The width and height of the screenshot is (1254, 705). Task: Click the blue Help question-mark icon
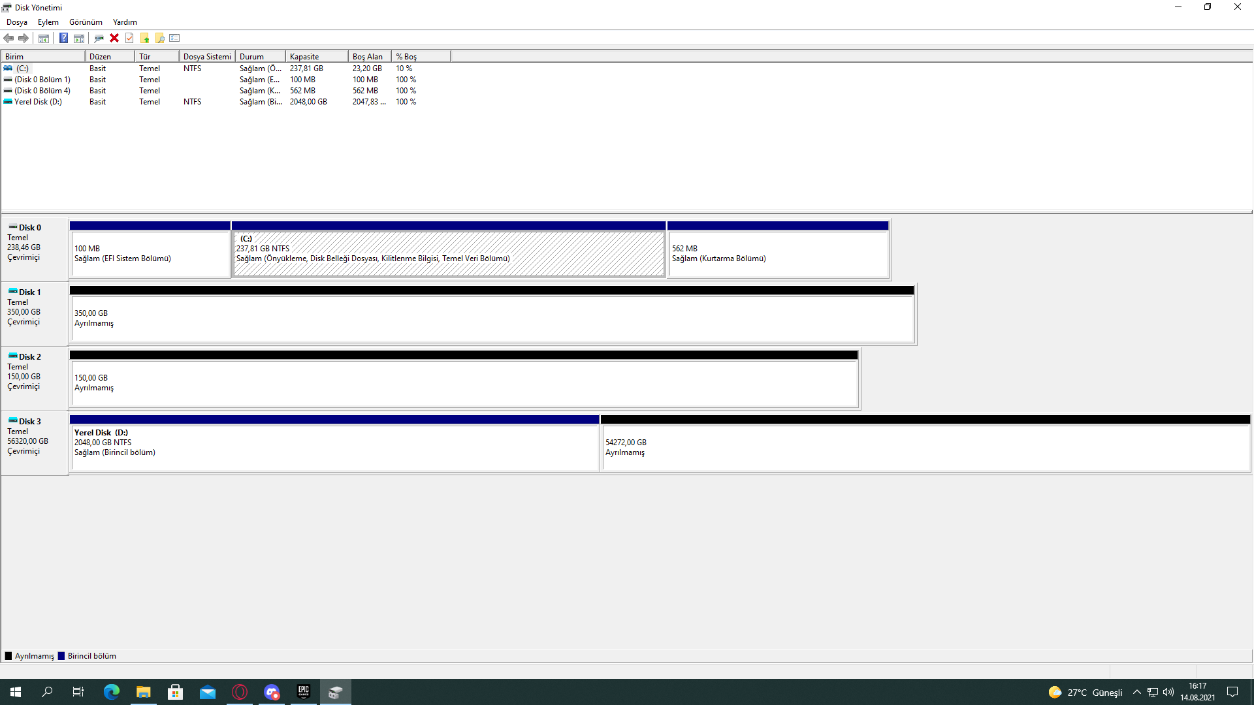click(63, 38)
